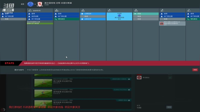Click the 提示与技巧 label
Viewport: 200px width, 112px height.
pyautogui.click(x=19, y=70)
